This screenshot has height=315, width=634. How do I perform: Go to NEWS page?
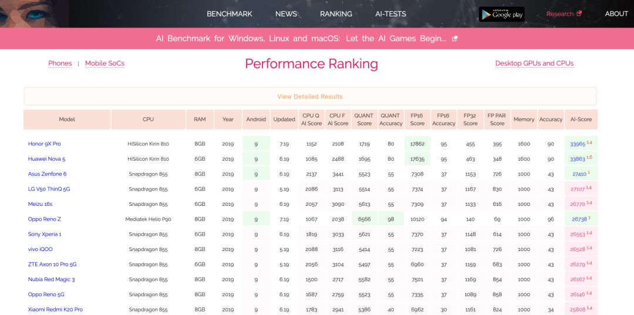286,13
